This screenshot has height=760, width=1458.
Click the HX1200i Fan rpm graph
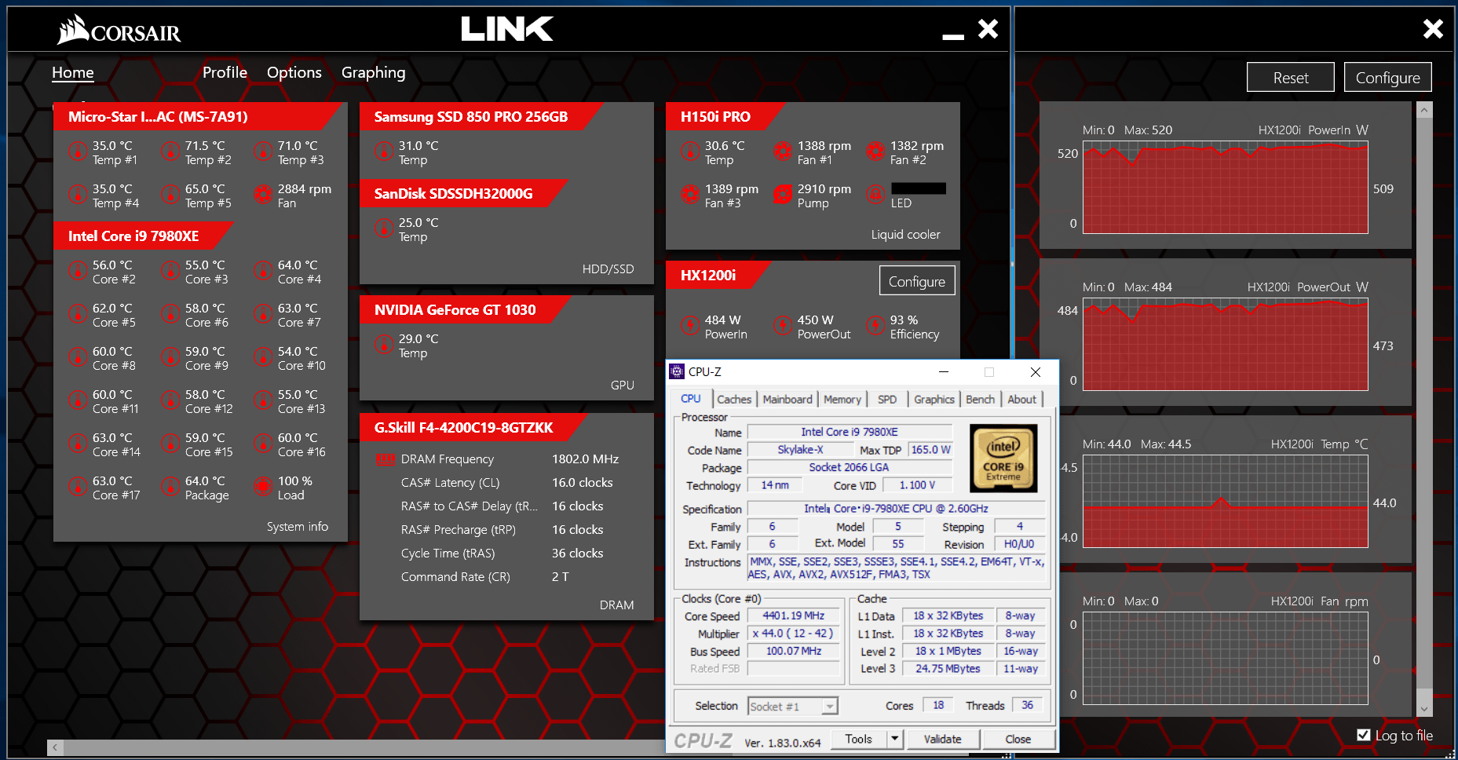click(1226, 659)
